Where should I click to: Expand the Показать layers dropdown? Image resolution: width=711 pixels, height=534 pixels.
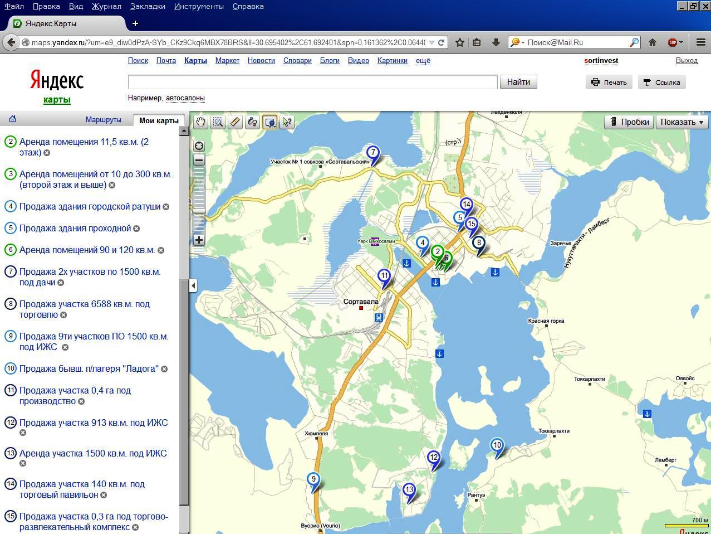tap(682, 122)
